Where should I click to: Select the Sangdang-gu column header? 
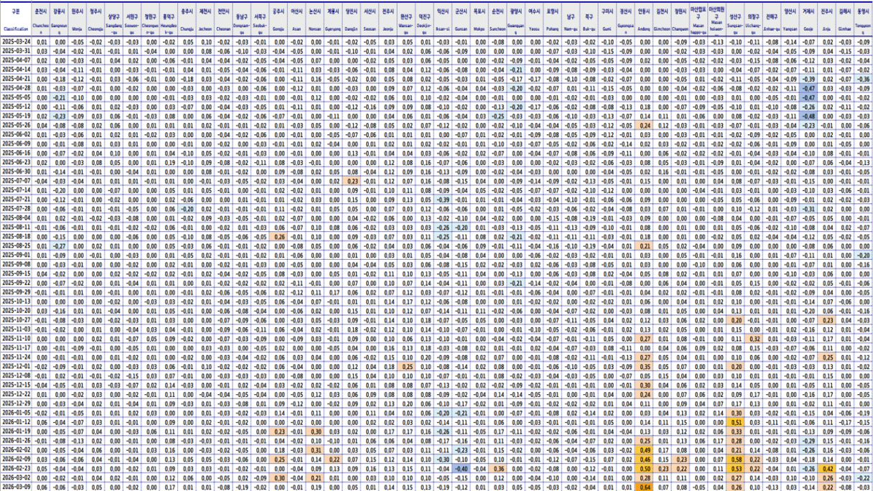tap(113, 20)
